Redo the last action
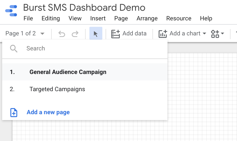Image resolution: width=237 pixels, height=141 pixels. coord(75,34)
